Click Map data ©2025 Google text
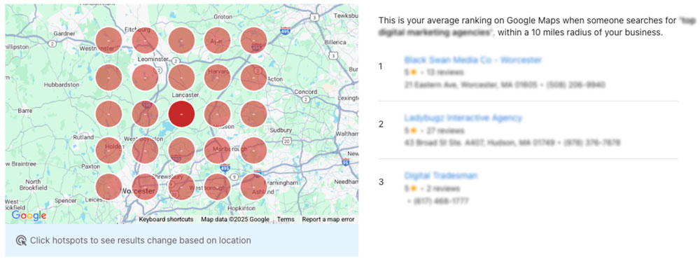This screenshot has height=264, width=700. tap(235, 219)
